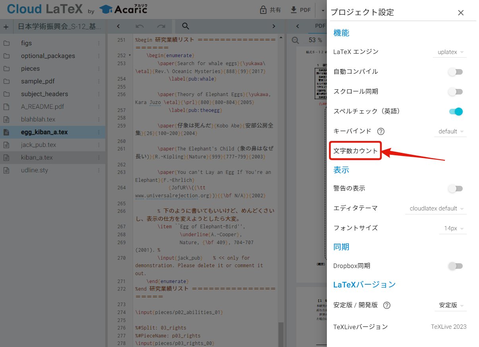Click the add new file plus icon
This screenshot has width=479, height=347.
6,27
